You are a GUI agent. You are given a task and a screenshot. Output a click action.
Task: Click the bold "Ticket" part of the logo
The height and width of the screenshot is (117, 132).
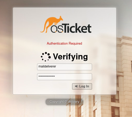(x=77, y=28)
